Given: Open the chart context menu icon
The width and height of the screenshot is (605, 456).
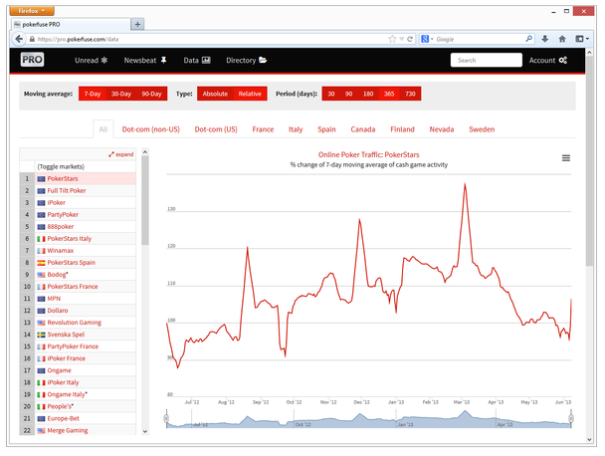Looking at the screenshot, I should [x=565, y=158].
